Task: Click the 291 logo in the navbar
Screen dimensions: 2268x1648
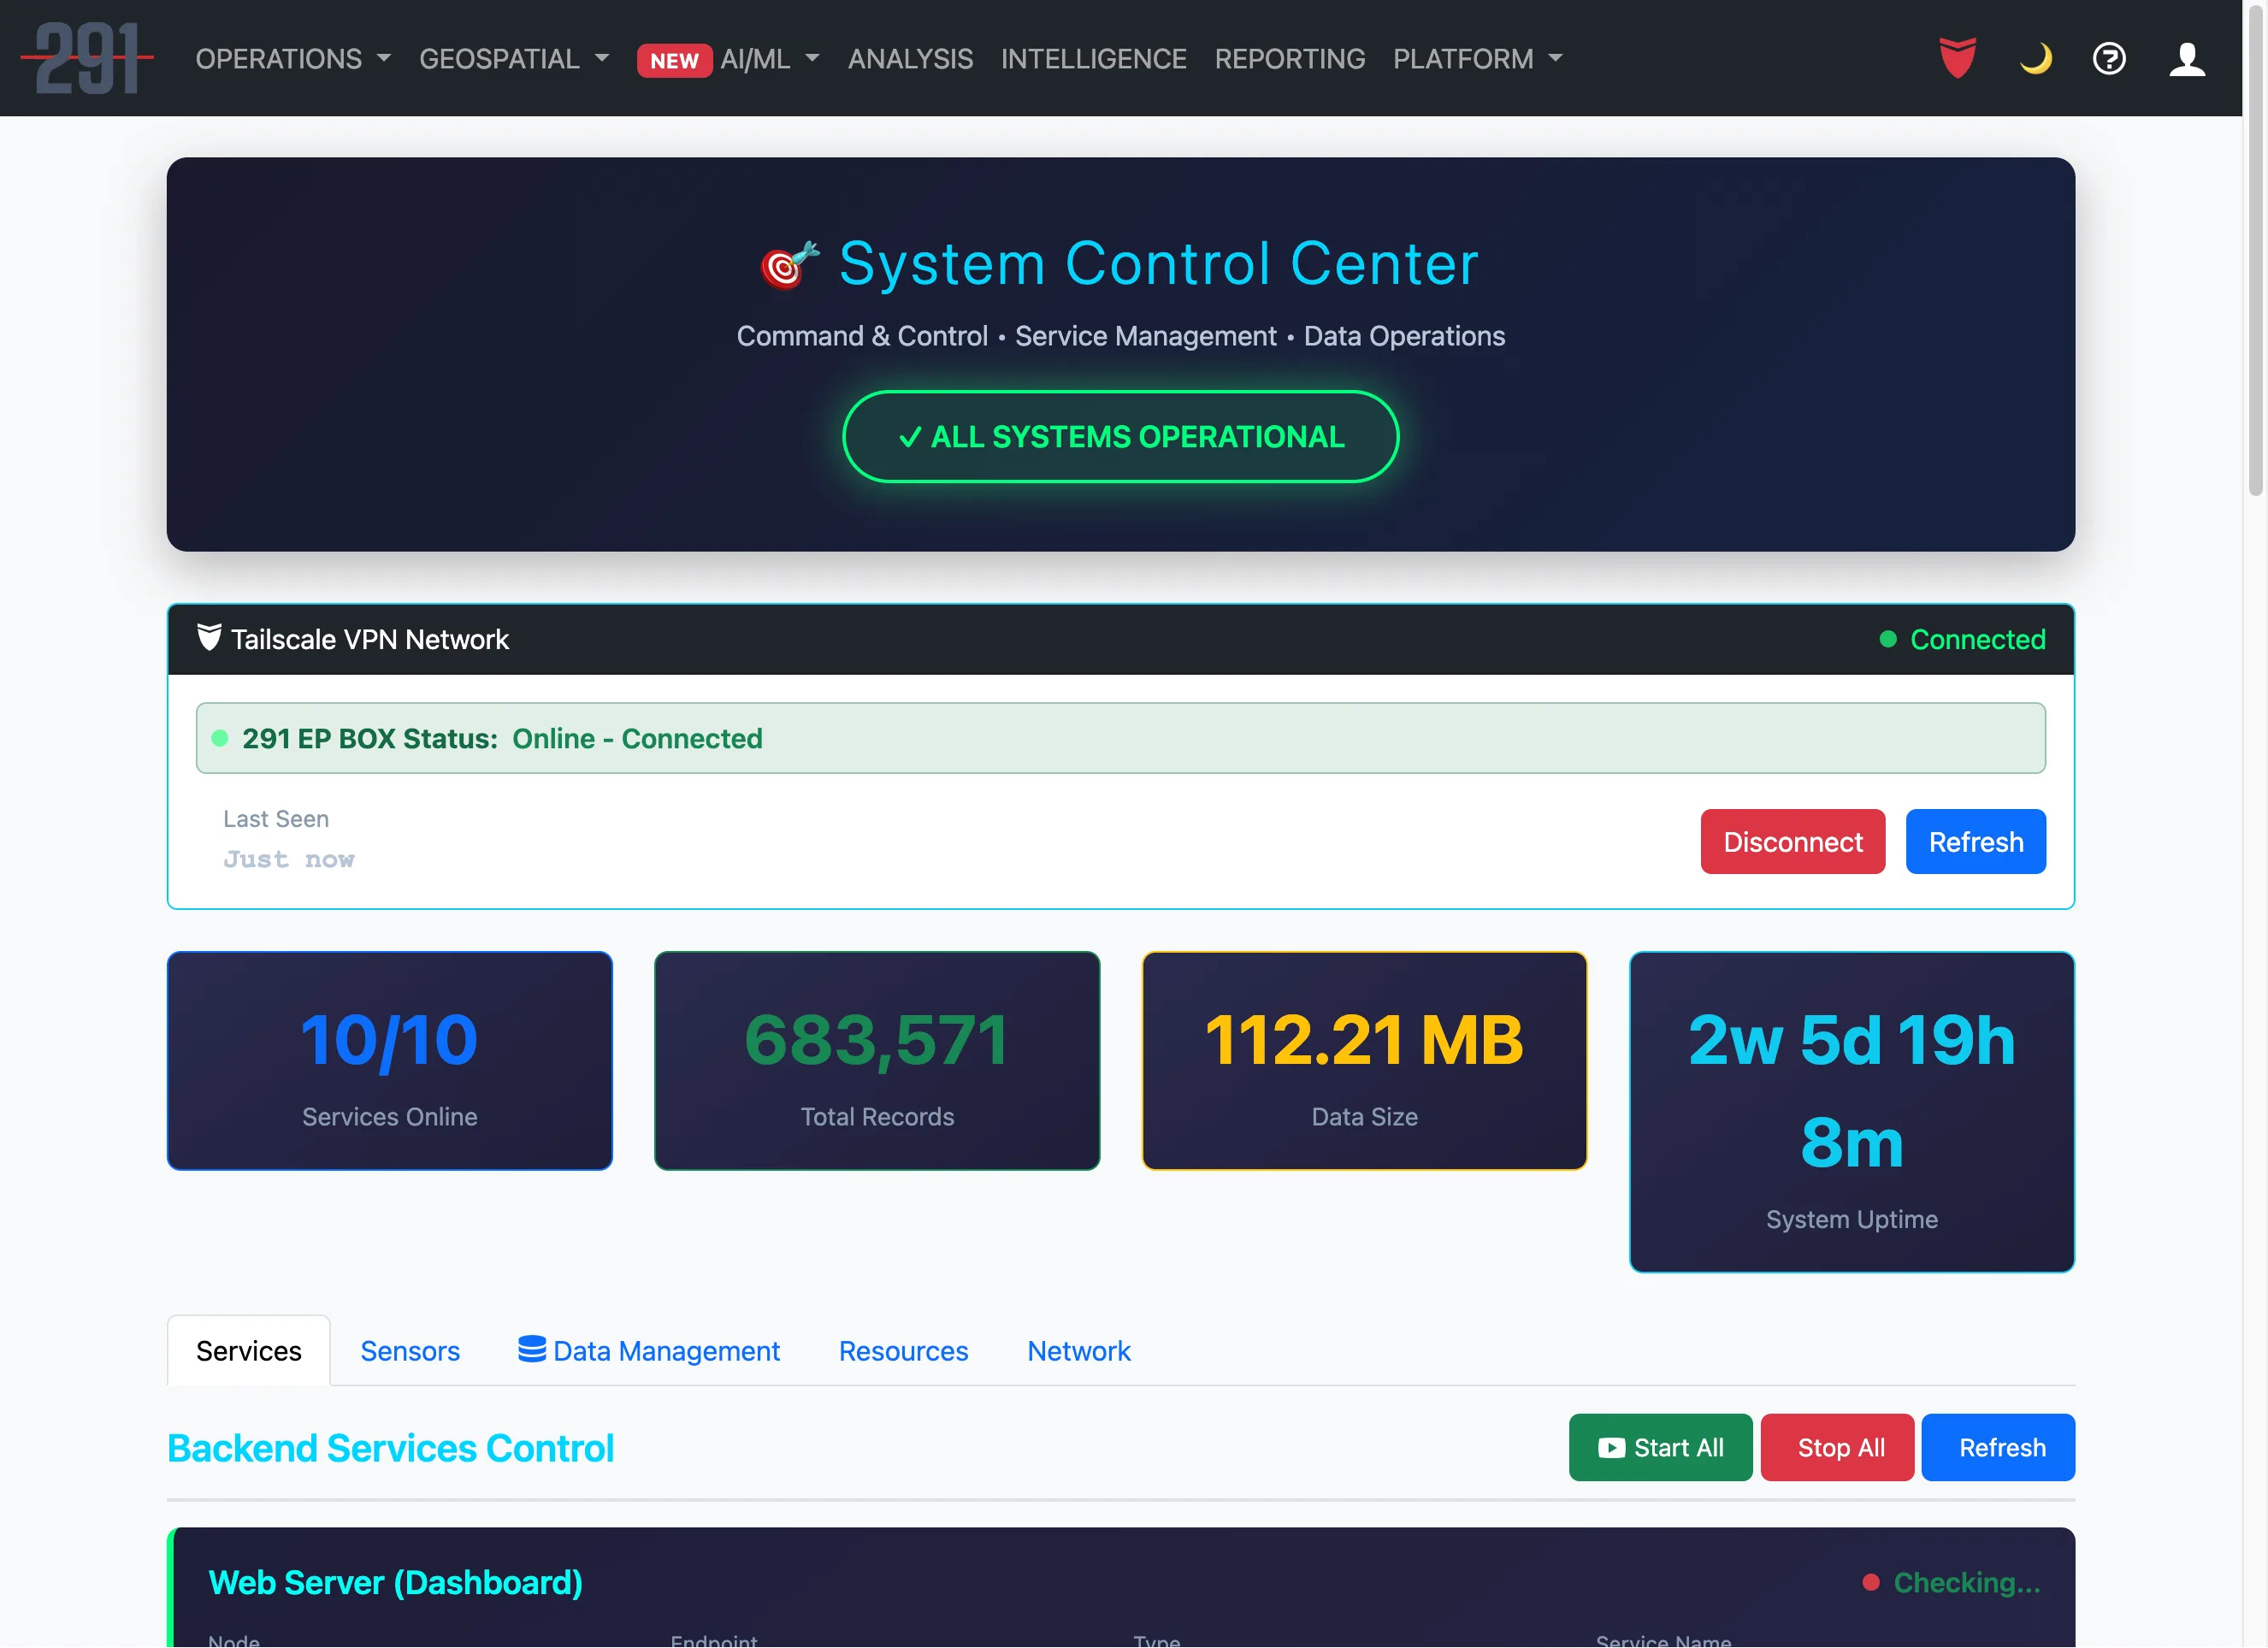Action: point(88,58)
